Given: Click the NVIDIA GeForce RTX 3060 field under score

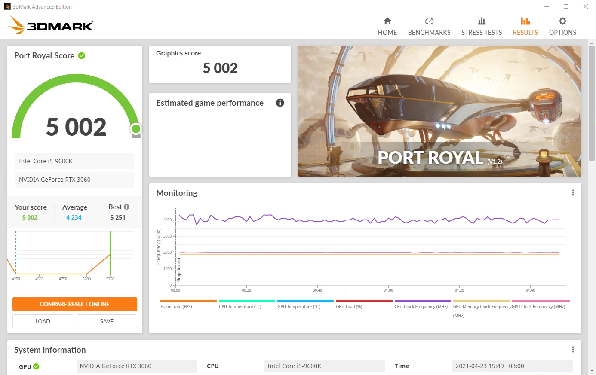Looking at the screenshot, I should 75,180.
